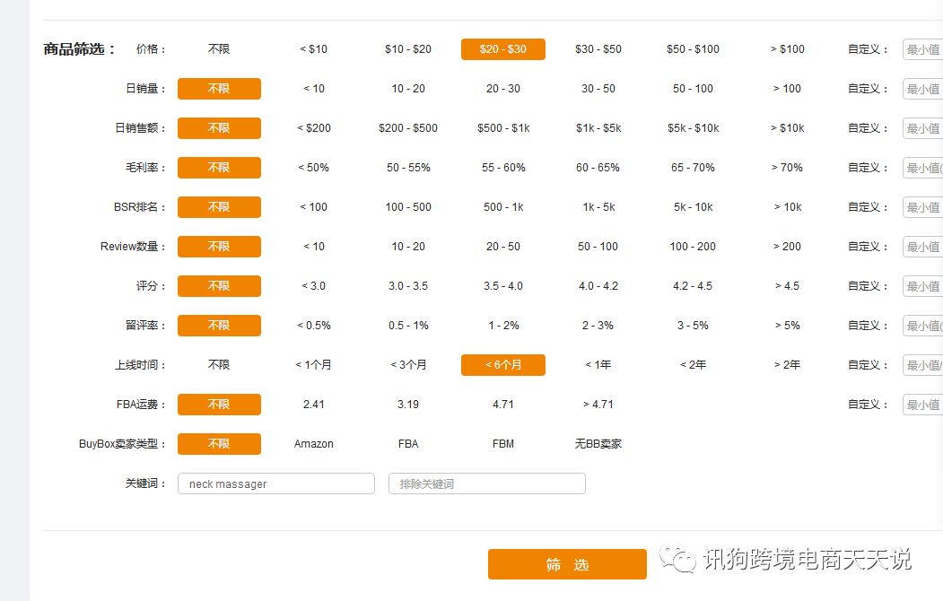This screenshot has height=601, width=943.
Task: Select Review count 50 - 100
Action: (x=598, y=247)
